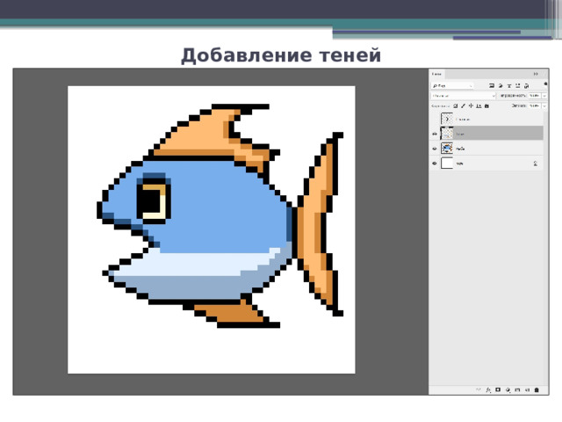Filter layers by type layers icon
The image size is (562, 422).
tap(509, 86)
